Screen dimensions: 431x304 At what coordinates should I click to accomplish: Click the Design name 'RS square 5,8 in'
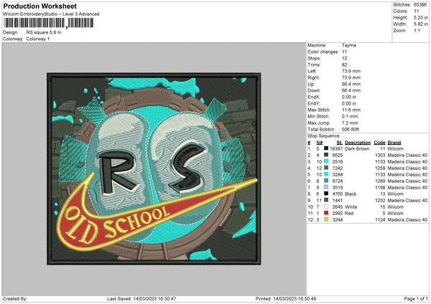[x=45, y=32]
